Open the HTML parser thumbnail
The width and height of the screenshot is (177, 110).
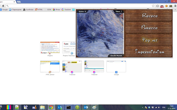[x=50, y=67]
